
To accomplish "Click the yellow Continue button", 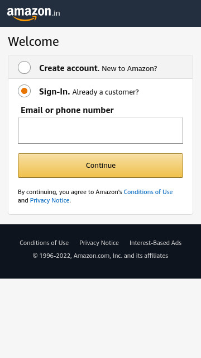I will pos(100,166).
